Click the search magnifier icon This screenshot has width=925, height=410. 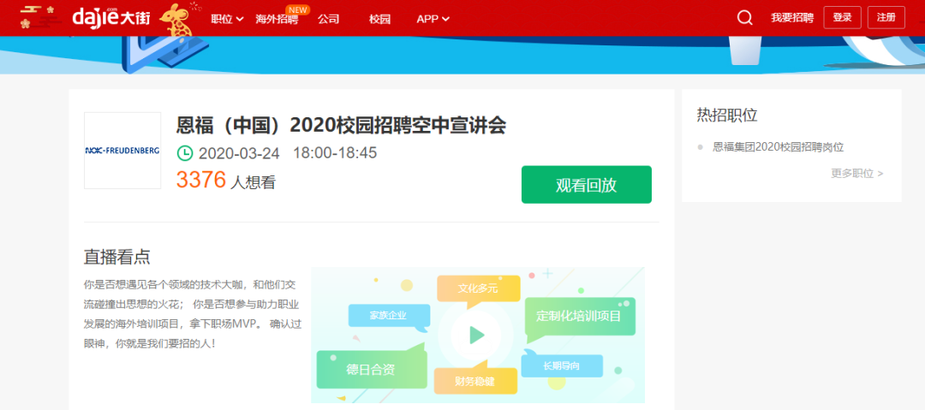745,18
